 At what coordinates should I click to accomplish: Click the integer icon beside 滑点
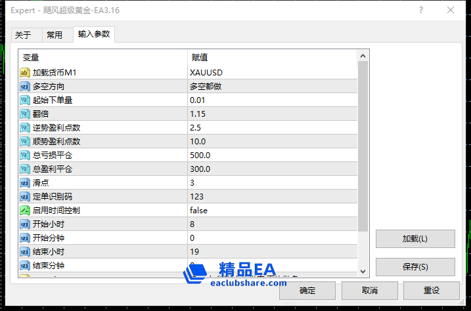click(24, 183)
